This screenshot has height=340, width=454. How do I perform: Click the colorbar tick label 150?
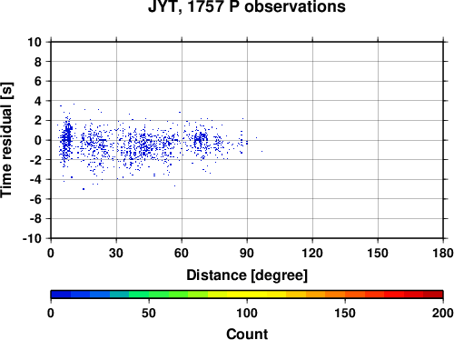[x=345, y=313]
